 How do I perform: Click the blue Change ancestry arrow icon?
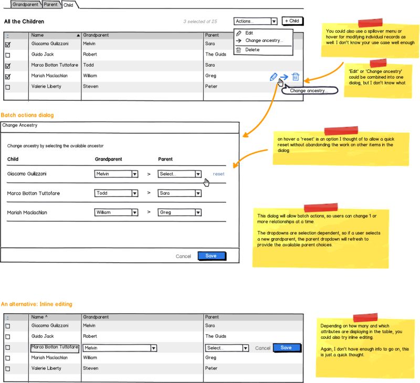(x=284, y=77)
